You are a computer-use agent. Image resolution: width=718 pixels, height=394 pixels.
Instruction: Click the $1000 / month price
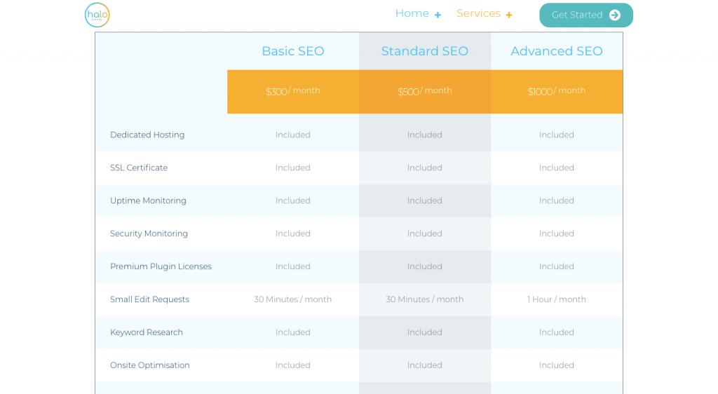pyautogui.click(x=557, y=91)
